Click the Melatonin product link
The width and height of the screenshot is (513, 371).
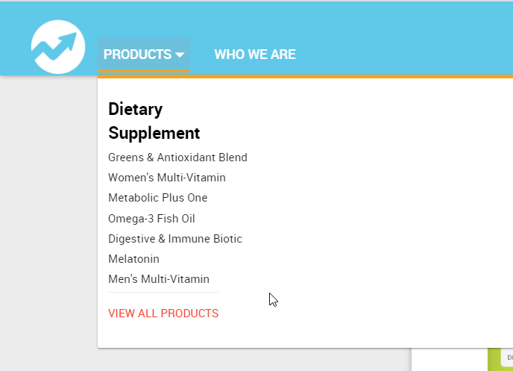(133, 259)
